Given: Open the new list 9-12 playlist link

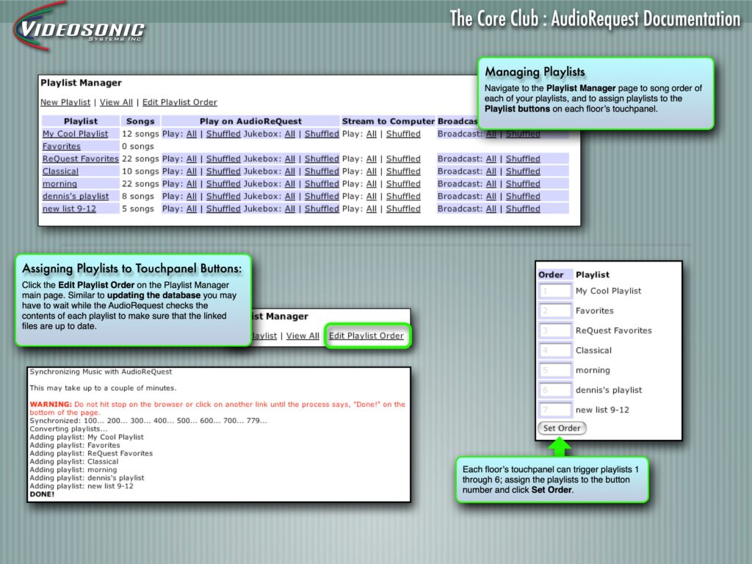Looking at the screenshot, I should (69, 209).
